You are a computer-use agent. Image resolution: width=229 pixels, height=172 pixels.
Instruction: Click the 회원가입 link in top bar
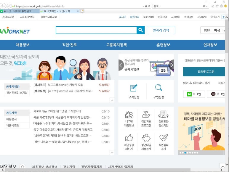click(x=134, y=17)
